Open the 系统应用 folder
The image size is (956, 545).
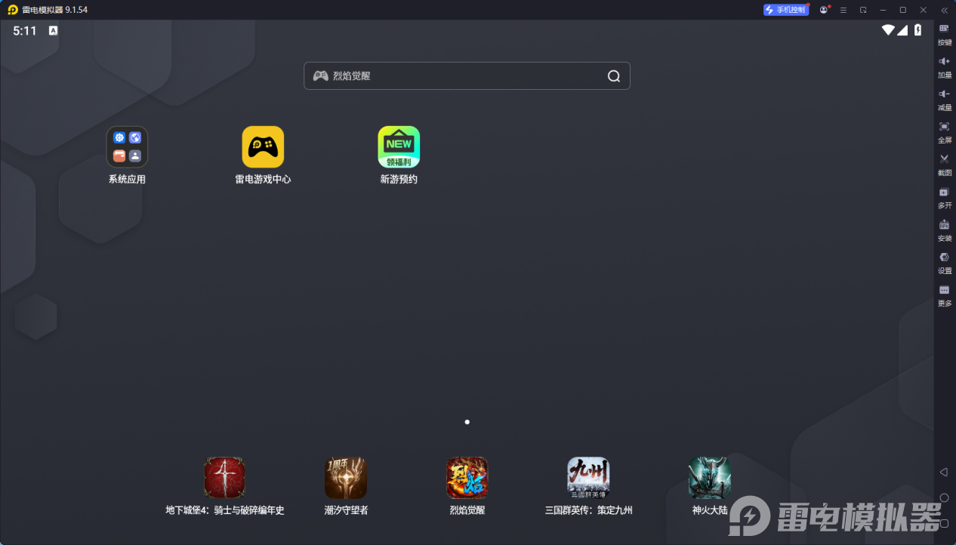tap(127, 147)
